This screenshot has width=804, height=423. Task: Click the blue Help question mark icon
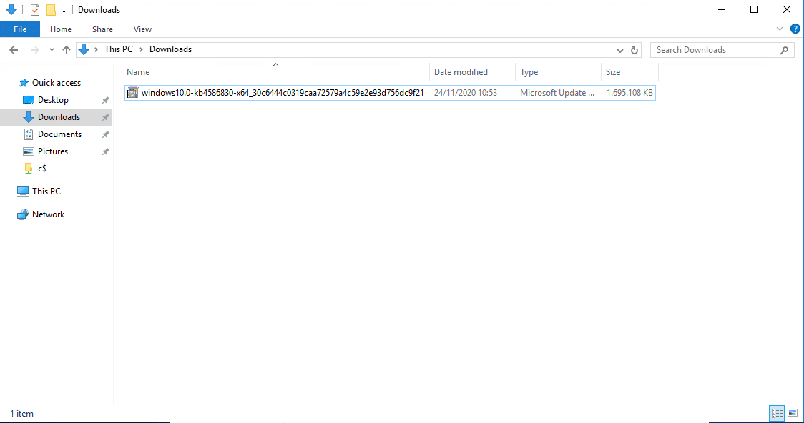[x=795, y=29]
